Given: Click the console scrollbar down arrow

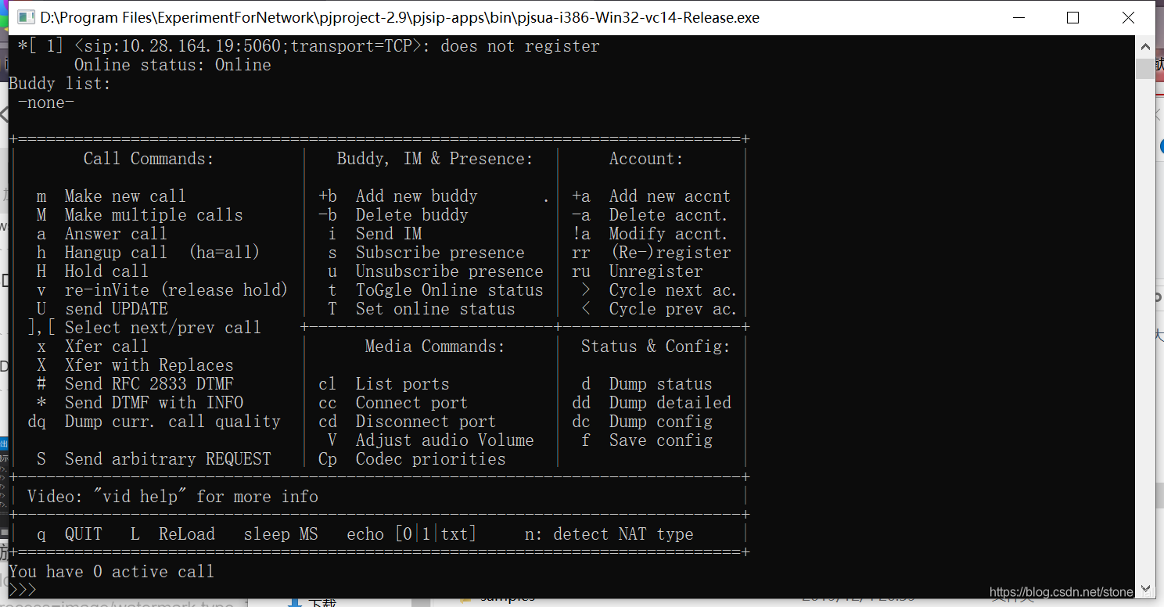Looking at the screenshot, I should [1144, 589].
